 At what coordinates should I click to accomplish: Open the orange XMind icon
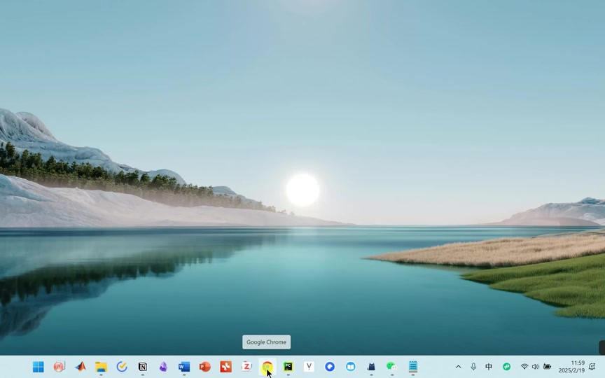[x=225, y=366]
